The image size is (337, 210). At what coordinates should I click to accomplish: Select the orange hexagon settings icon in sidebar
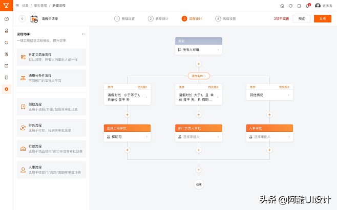click(x=7, y=89)
